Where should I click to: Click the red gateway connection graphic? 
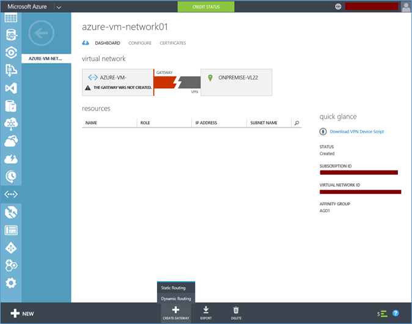tap(166, 83)
